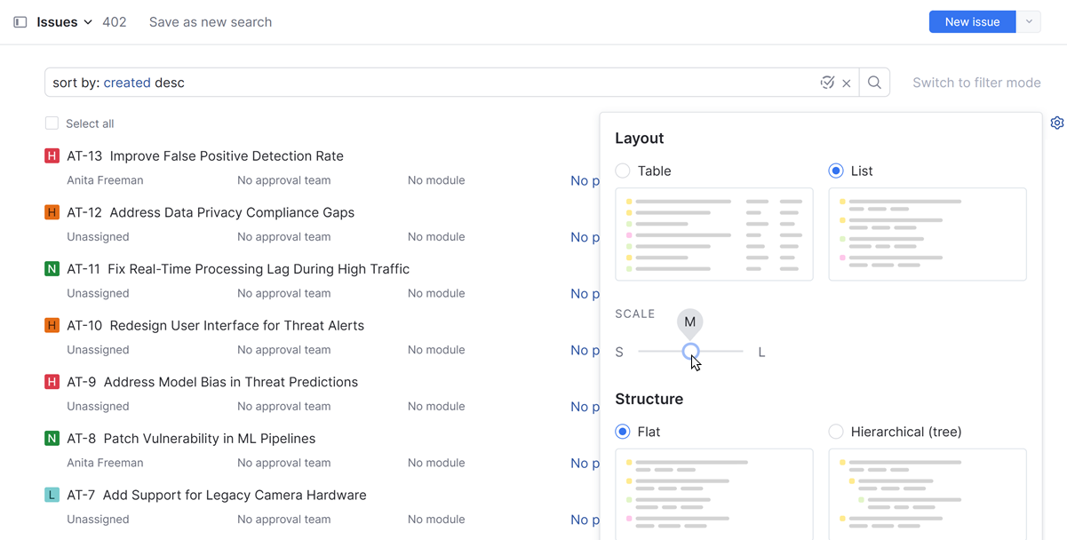This screenshot has height=540, width=1067.
Task: Click the S label of the Scale slider
Action: coord(619,353)
